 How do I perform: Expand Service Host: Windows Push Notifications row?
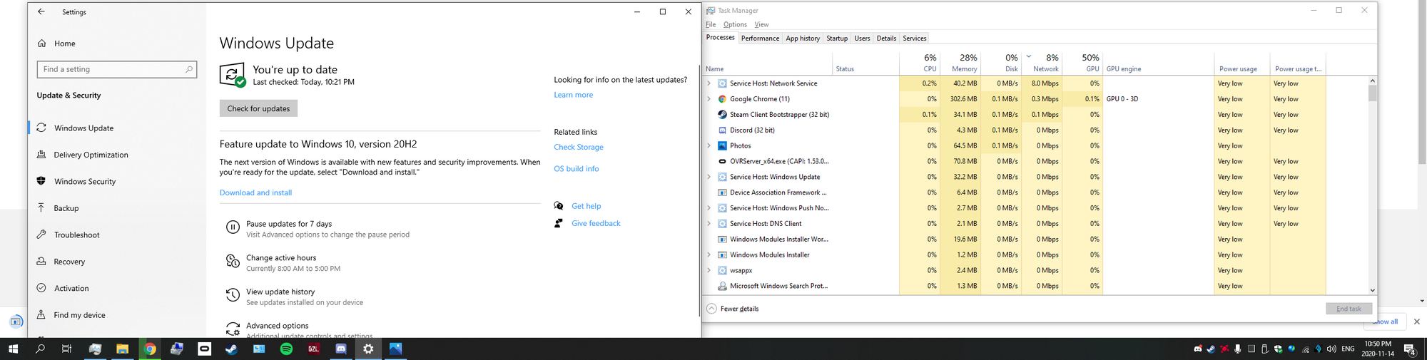709,208
